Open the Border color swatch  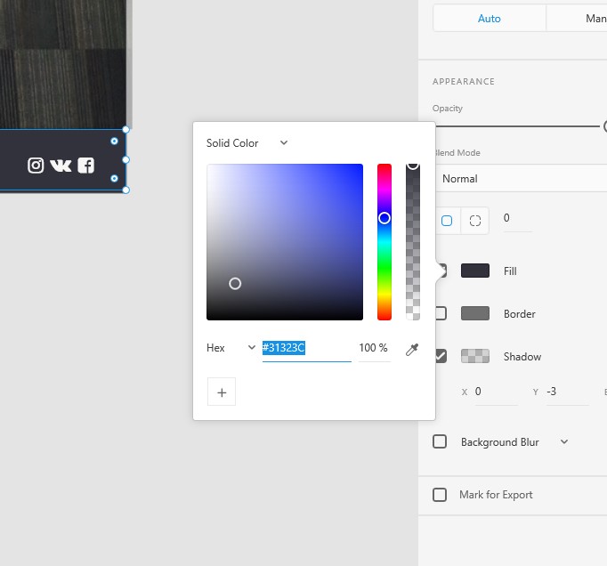pos(475,313)
